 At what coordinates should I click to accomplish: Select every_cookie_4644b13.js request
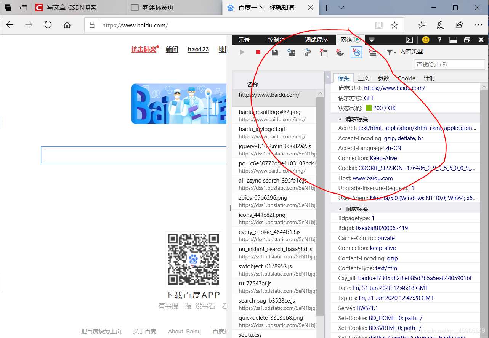click(274, 235)
